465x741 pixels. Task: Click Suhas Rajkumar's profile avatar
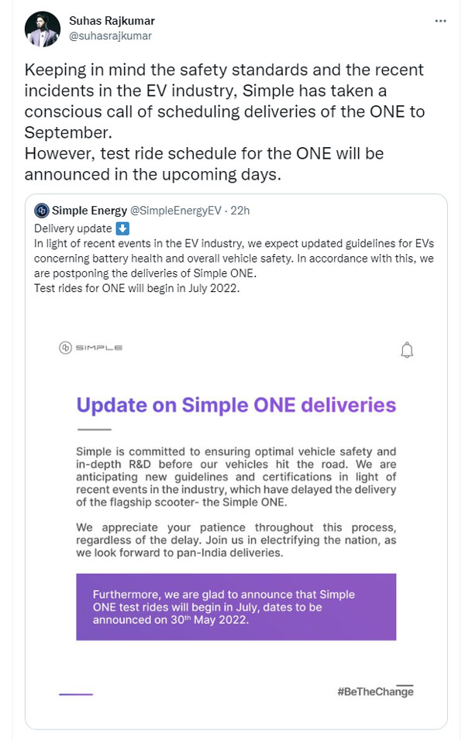[43, 29]
